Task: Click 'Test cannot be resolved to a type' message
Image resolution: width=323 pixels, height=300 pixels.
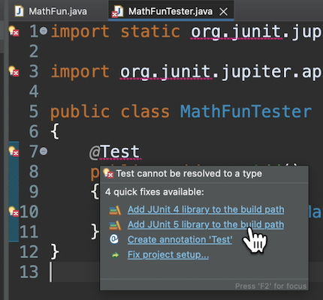Action: (189, 173)
